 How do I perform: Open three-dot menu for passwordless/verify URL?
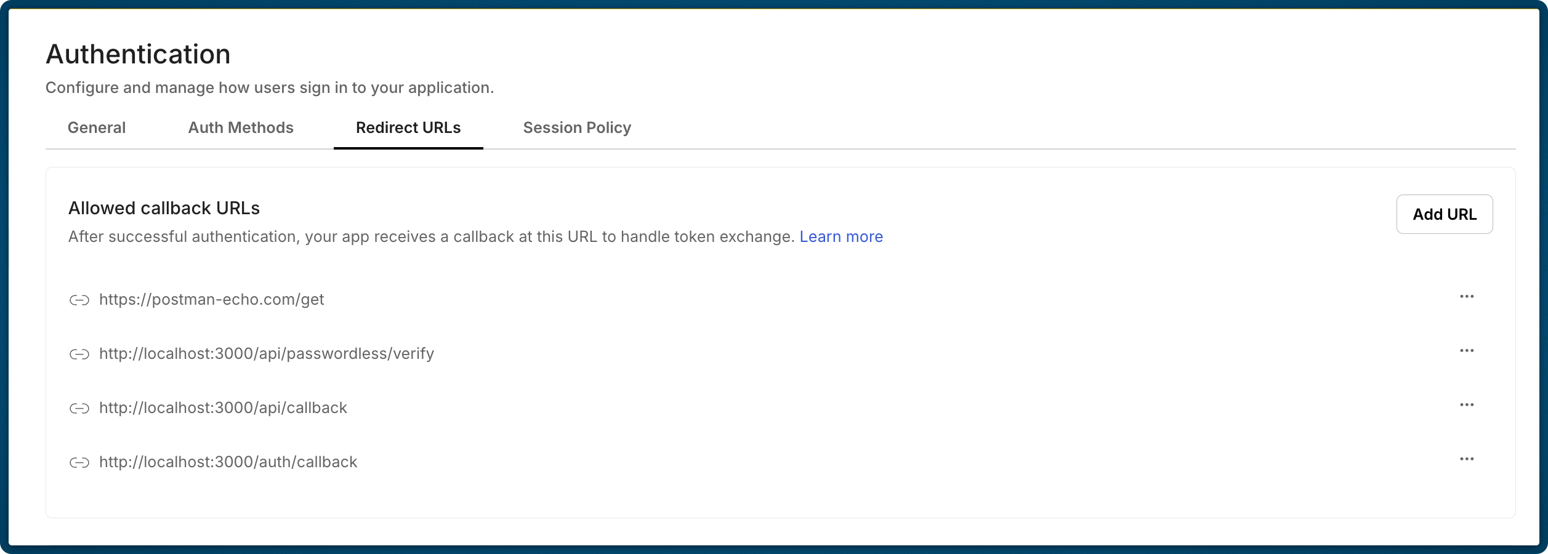pos(1467,351)
